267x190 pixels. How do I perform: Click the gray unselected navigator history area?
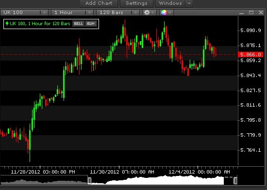point(44,182)
